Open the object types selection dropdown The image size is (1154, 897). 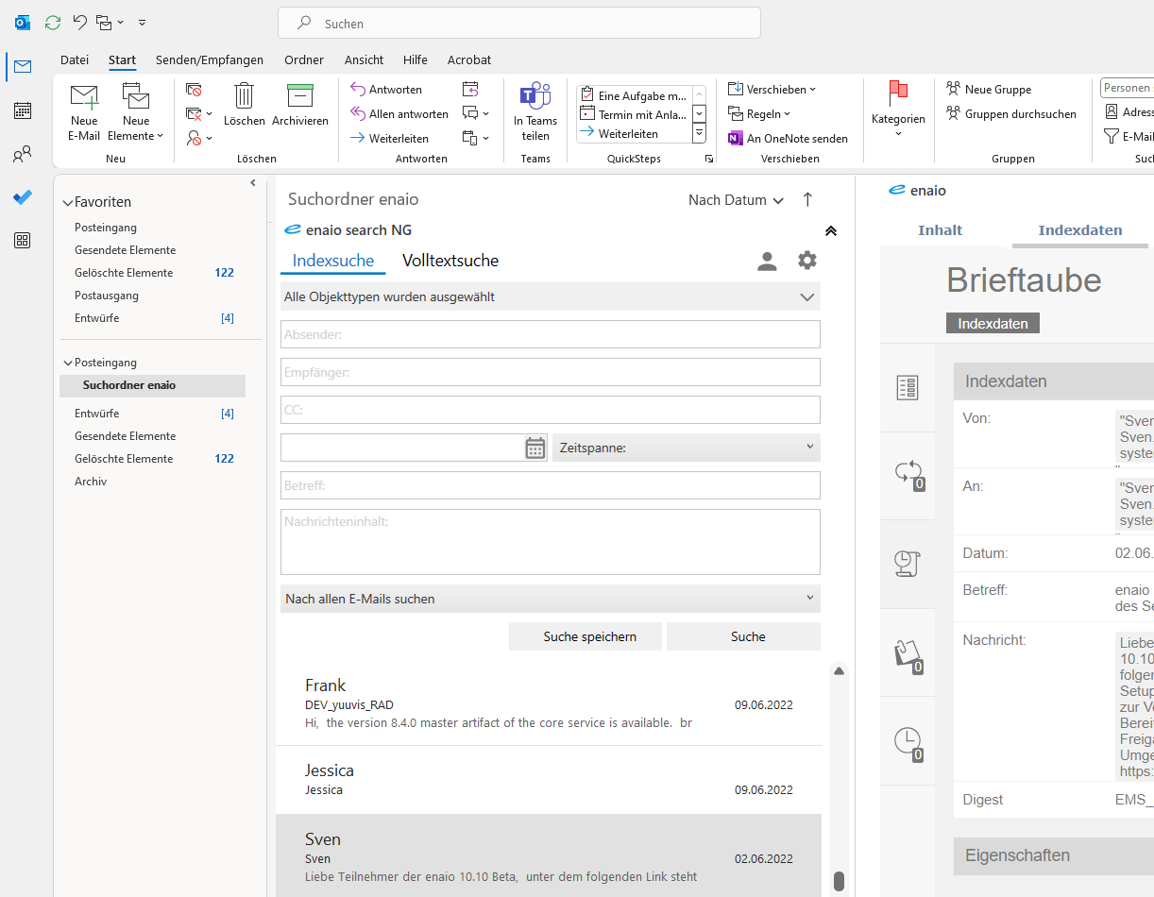coord(550,296)
